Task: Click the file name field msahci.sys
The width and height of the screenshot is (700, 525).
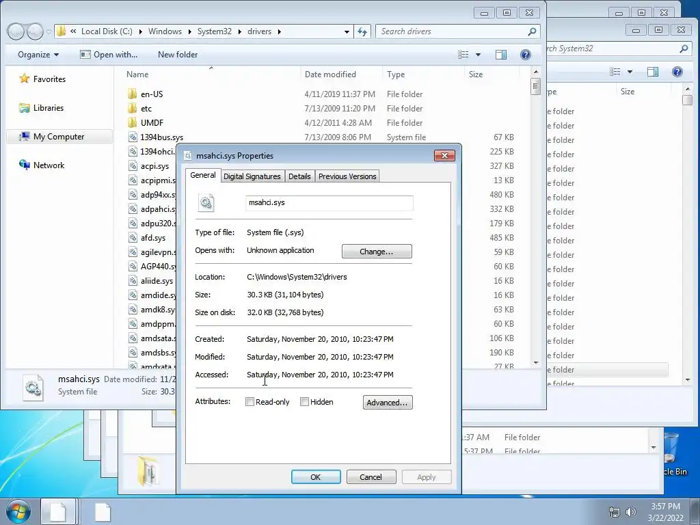Action: [329, 202]
